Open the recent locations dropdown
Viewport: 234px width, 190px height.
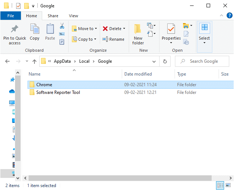click(x=27, y=61)
